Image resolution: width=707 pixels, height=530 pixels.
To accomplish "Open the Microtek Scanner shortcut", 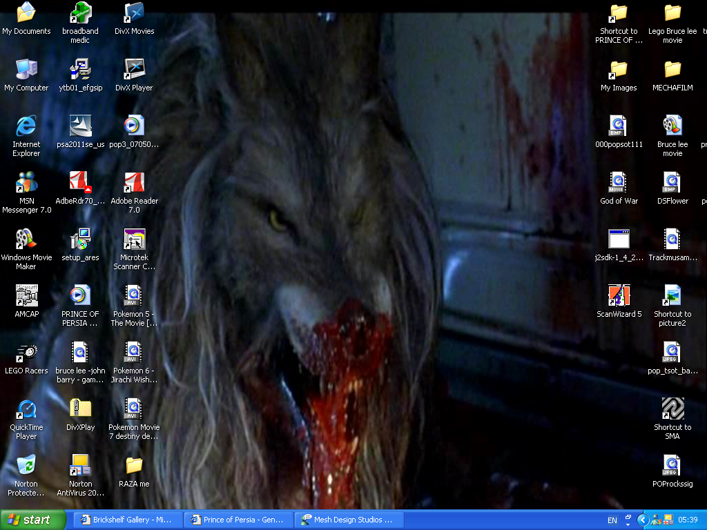I will (134, 239).
